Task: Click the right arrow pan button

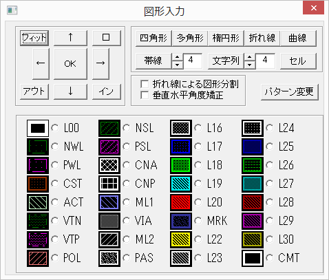Action: [100, 63]
